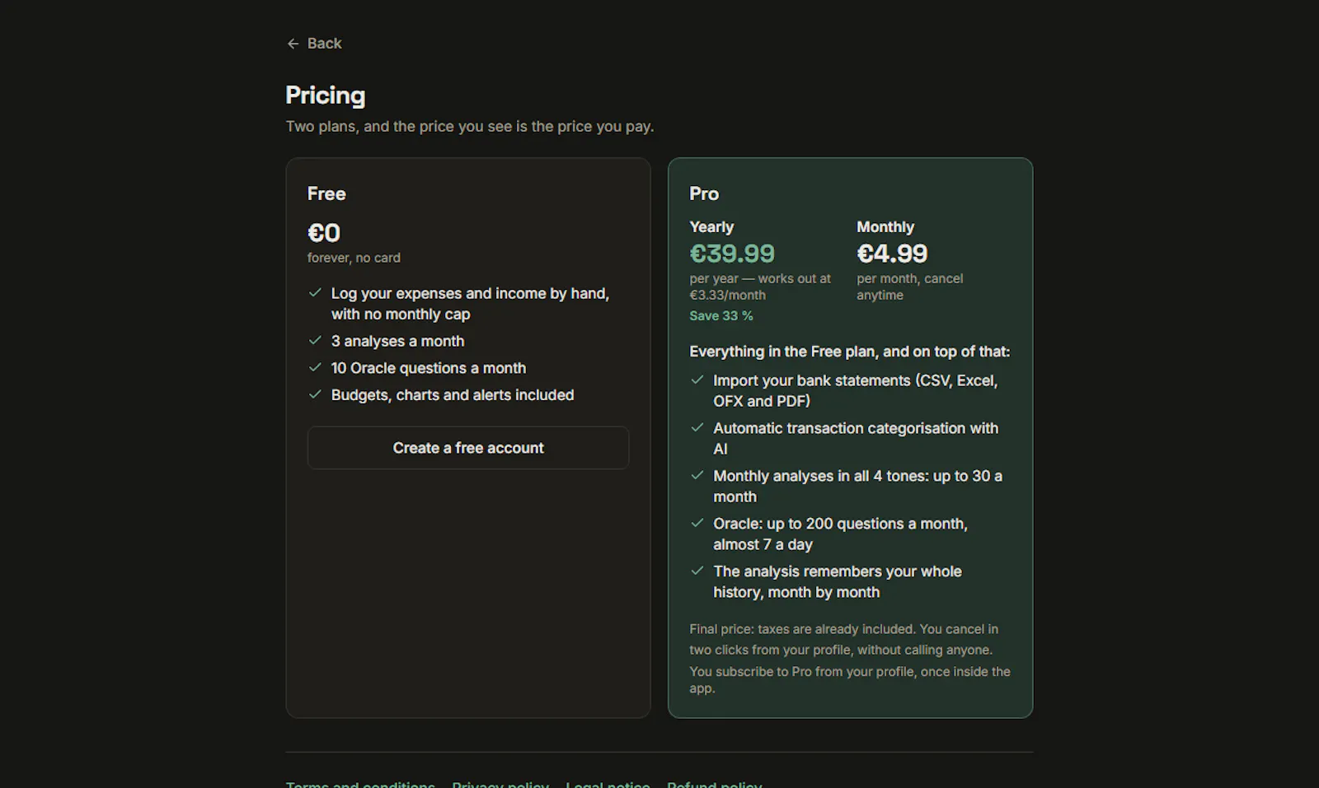Click checkmark beside 'Monthly analyses in all 4 tones'
Screen dimensions: 1319x788
pos(697,475)
